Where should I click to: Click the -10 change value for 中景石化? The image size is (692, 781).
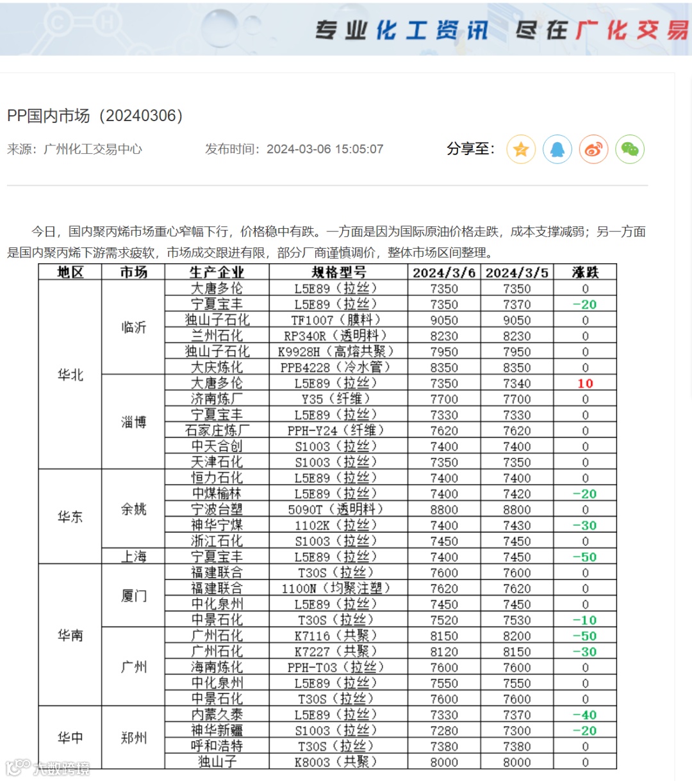(585, 620)
